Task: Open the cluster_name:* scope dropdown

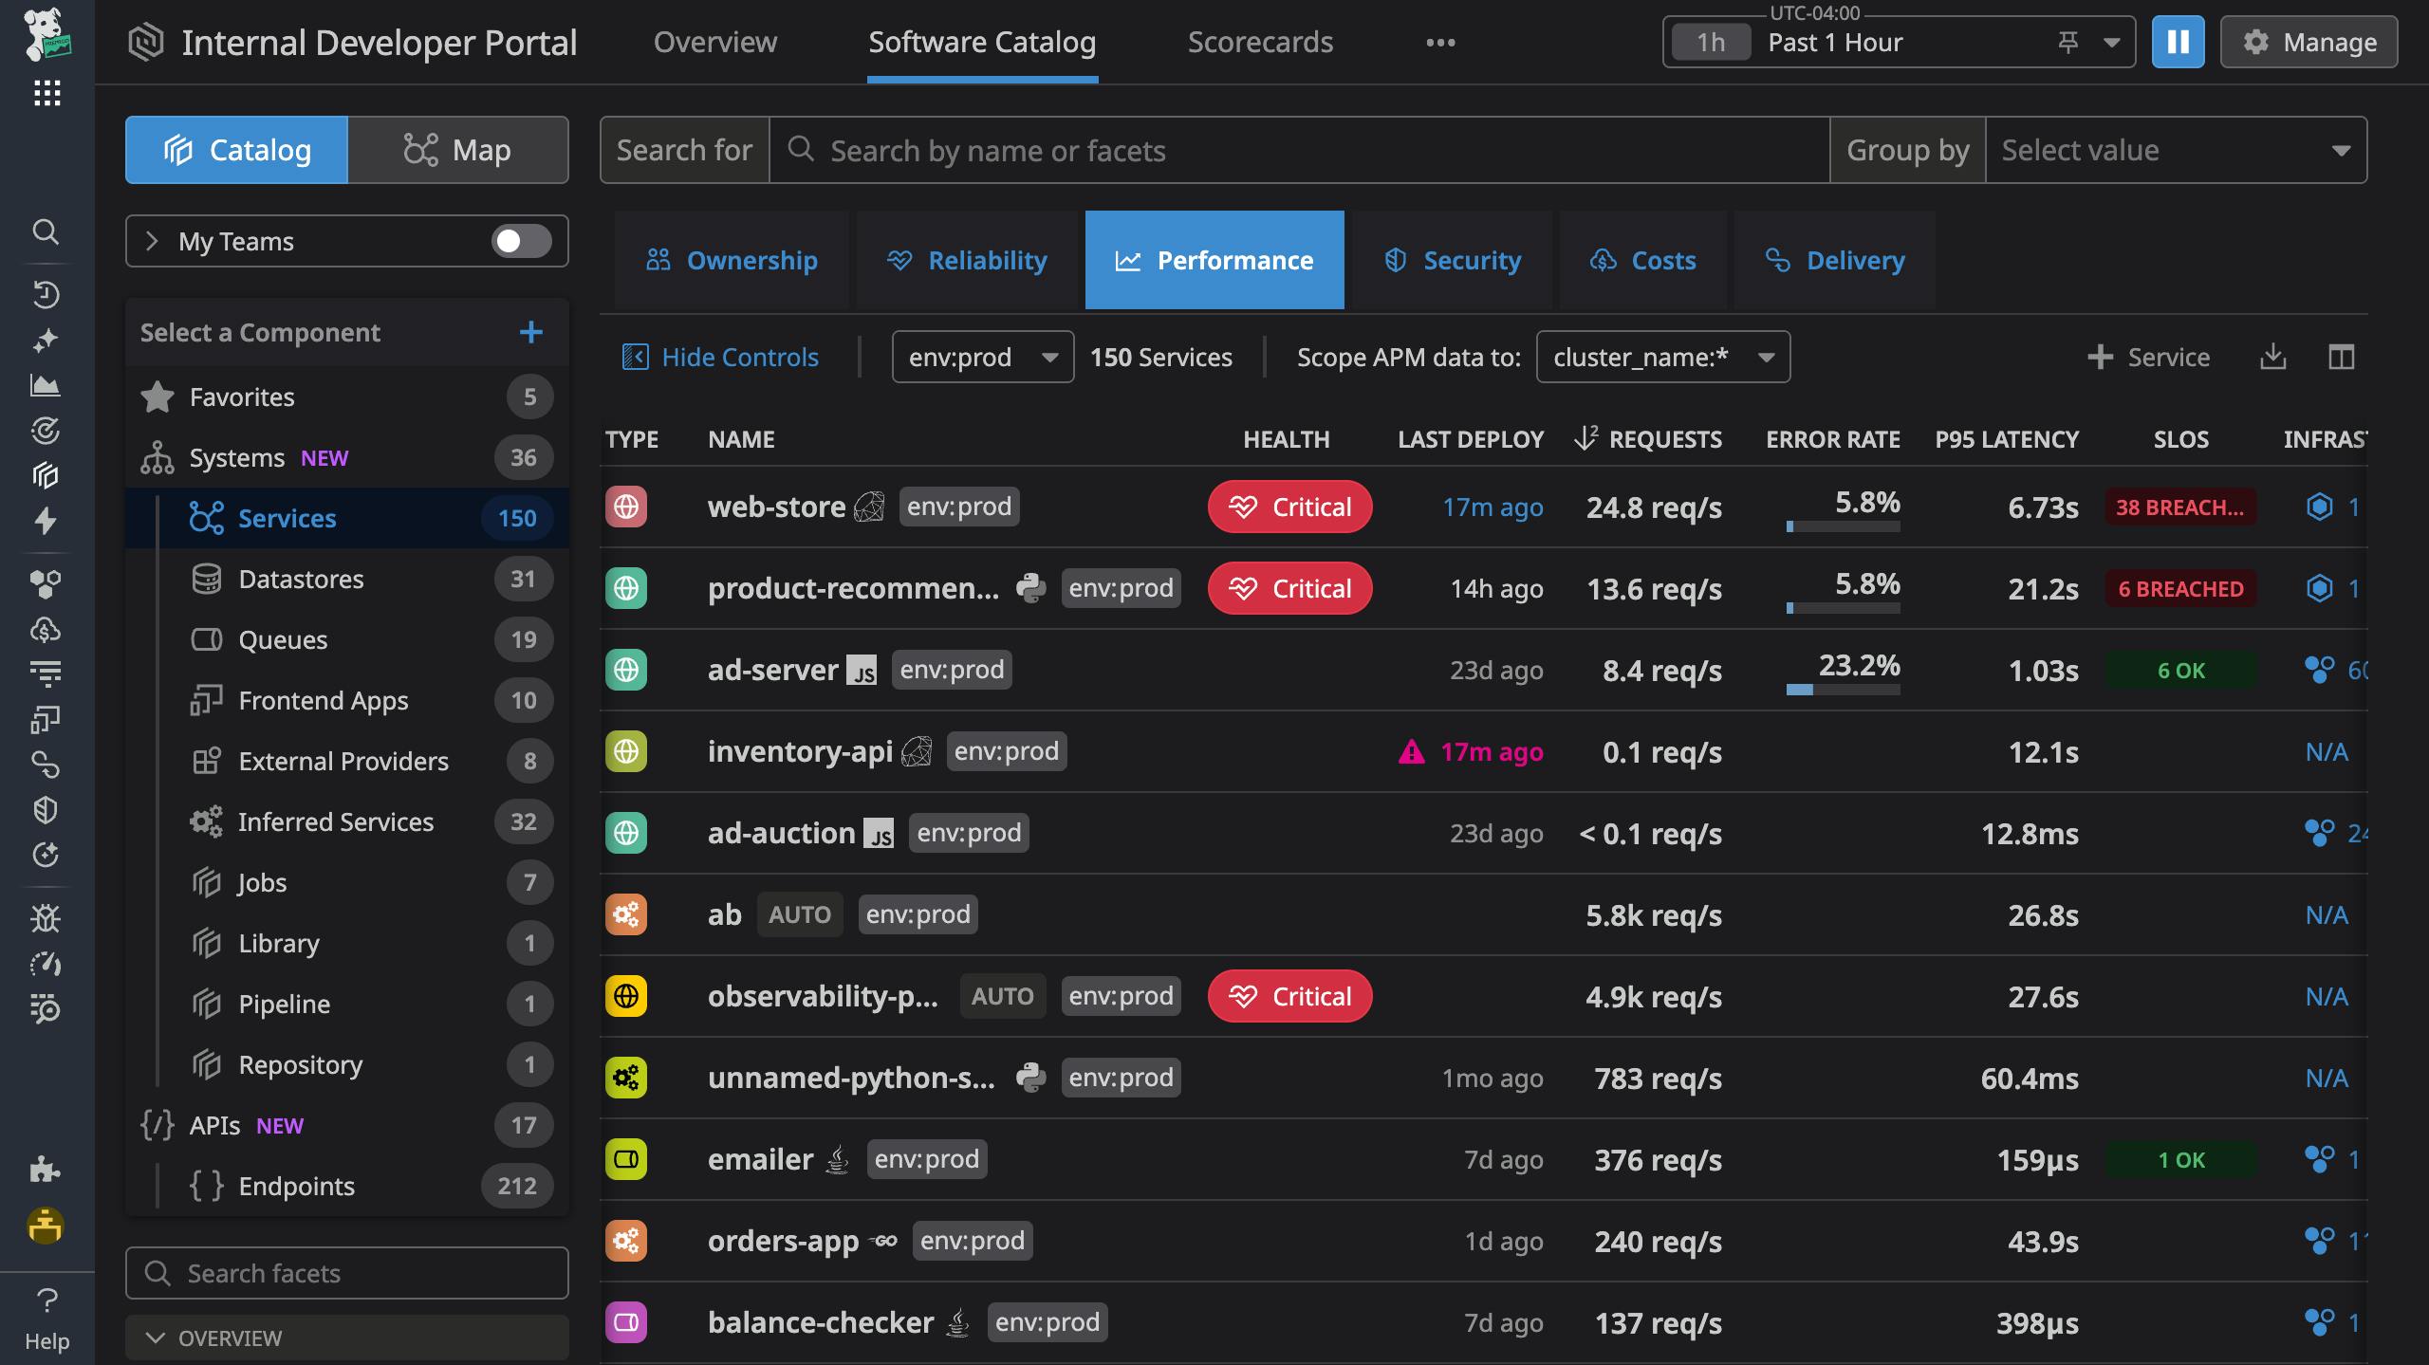Action: pos(1662,358)
